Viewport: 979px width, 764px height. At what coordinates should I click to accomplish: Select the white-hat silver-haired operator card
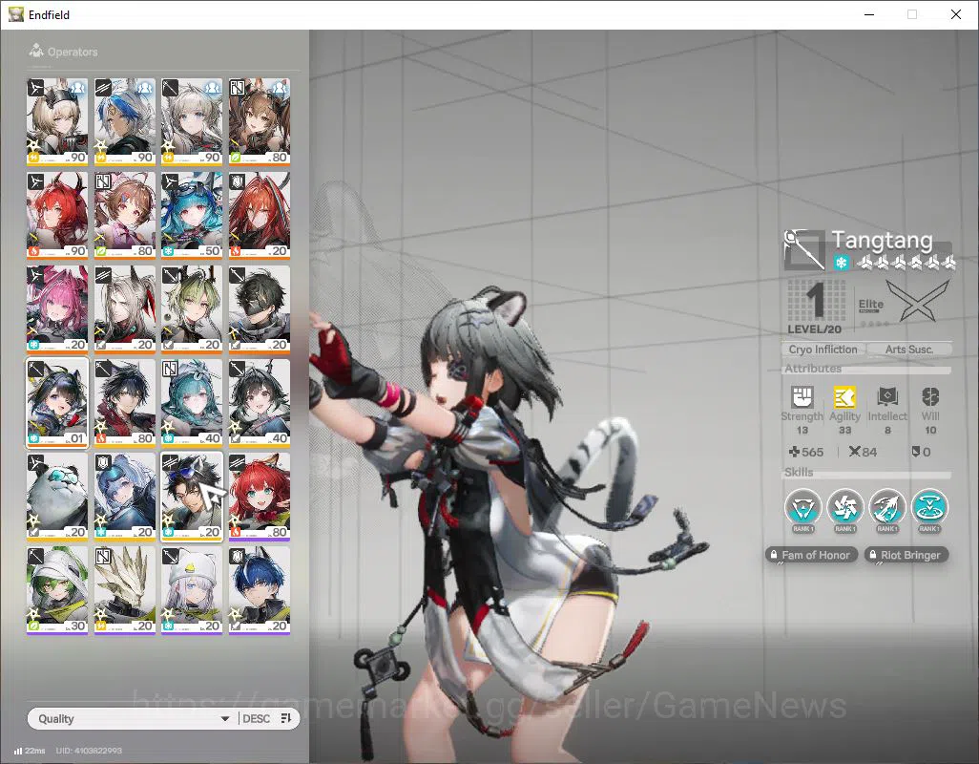[x=192, y=589]
